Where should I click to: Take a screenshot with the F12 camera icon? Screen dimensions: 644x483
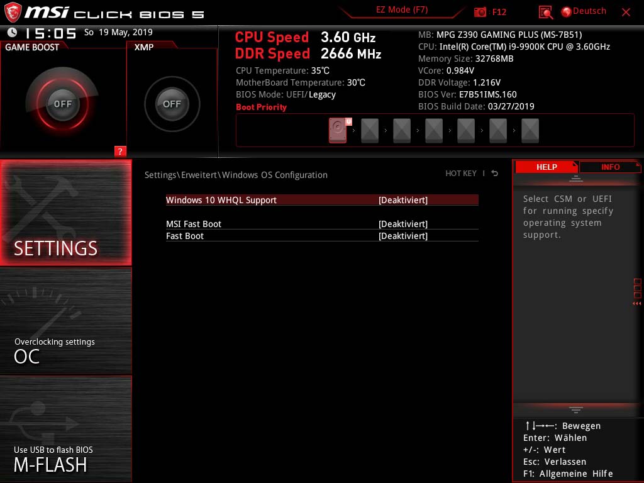pyautogui.click(x=480, y=12)
